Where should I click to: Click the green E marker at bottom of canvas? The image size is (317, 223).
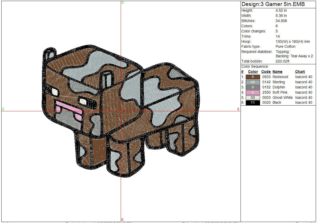122,220
